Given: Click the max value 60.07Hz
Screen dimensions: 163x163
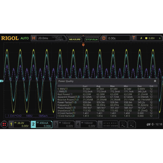Looking at the screenshot, I should click(x=115, y=105).
